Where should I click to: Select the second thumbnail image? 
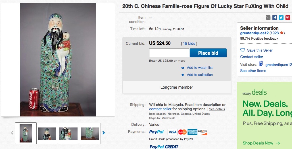47,133
